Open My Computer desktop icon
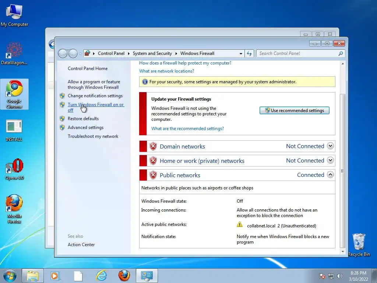 click(x=14, y=15)
